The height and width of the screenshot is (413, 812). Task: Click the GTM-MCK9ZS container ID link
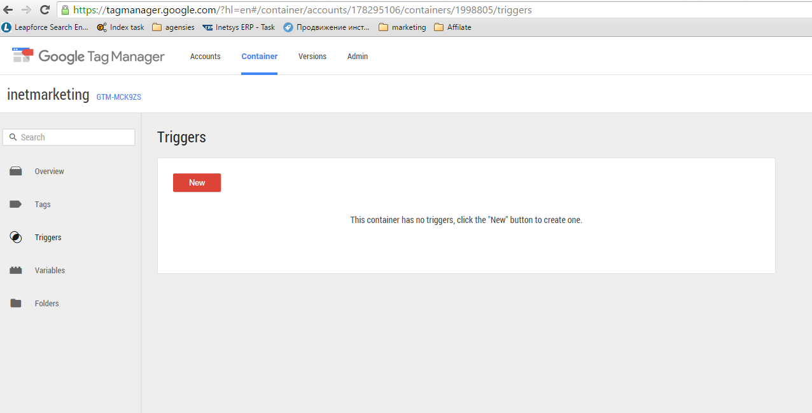click(x=119, y=97)
